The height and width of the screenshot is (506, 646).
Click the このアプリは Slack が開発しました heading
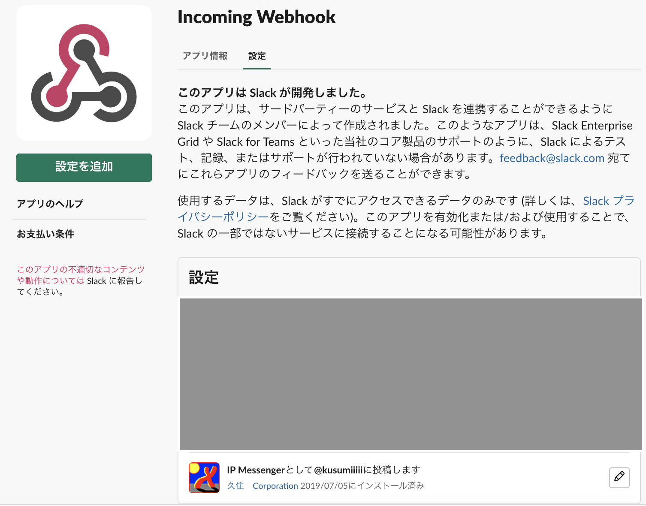[272, 92]
